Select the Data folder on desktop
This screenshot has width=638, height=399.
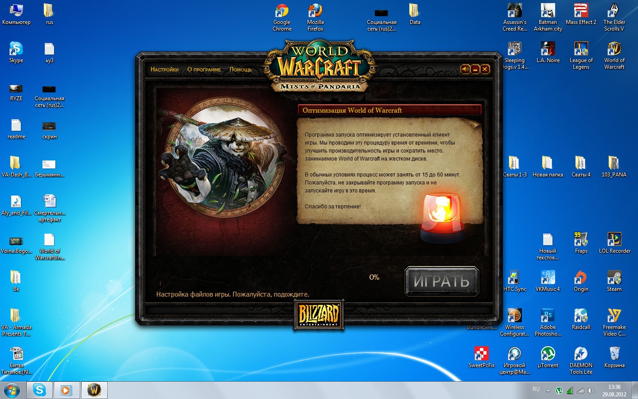(x=415, y=15)
